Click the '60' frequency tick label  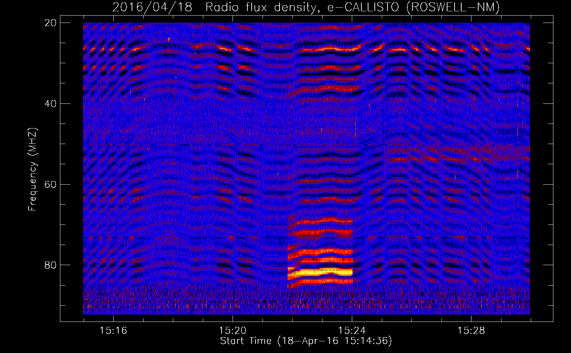[51, 184]
